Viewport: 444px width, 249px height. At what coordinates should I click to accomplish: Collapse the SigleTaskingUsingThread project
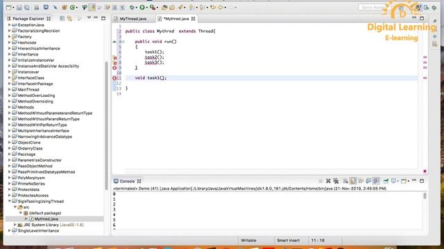tap(9, 201)
